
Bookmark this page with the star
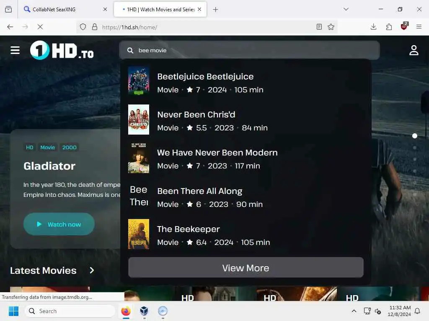click(x=331, y=27)
